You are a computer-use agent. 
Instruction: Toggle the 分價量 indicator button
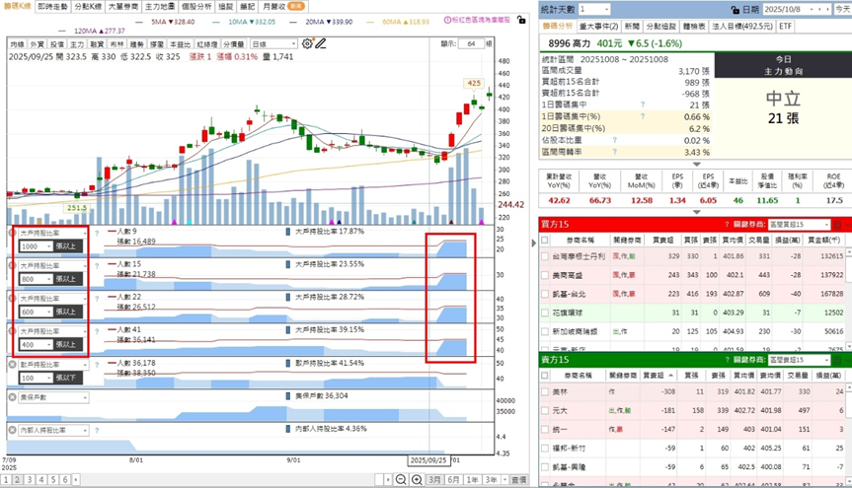(x=234, y=44)
